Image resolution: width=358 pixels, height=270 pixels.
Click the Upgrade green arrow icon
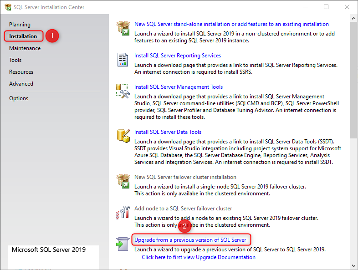coord(123,244)
